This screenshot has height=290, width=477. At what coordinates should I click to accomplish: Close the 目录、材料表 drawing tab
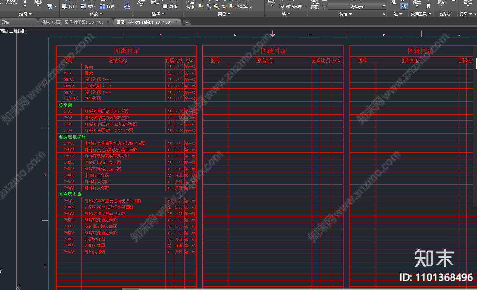pyautogui.click(x=176, y=22)
